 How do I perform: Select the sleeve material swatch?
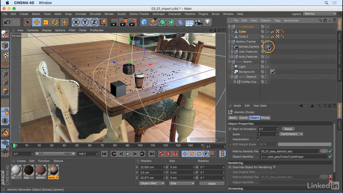(41, 170)
